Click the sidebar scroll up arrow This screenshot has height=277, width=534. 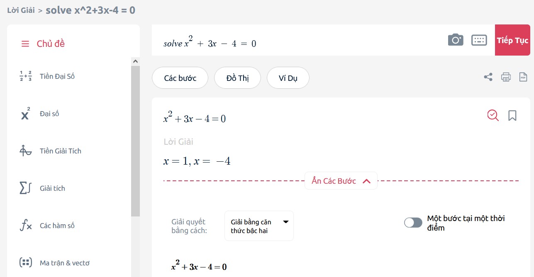[x=135, y=61]
